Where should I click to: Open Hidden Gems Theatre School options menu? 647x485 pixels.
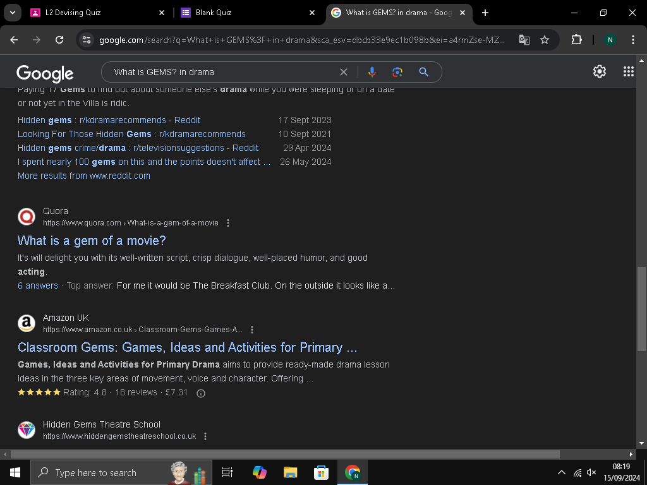tap(205, 436)
